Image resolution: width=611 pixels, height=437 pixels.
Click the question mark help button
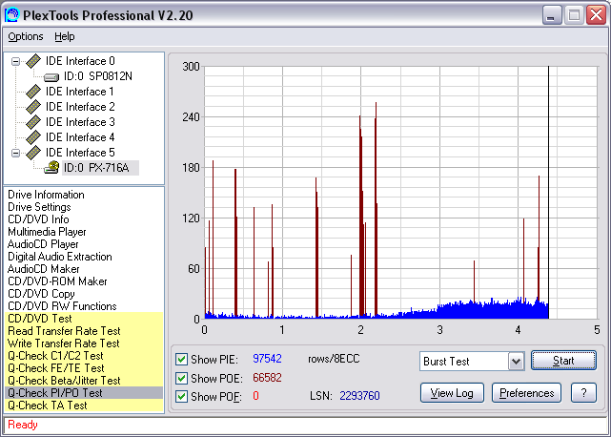pyautogui.click(x=583, y=393)
